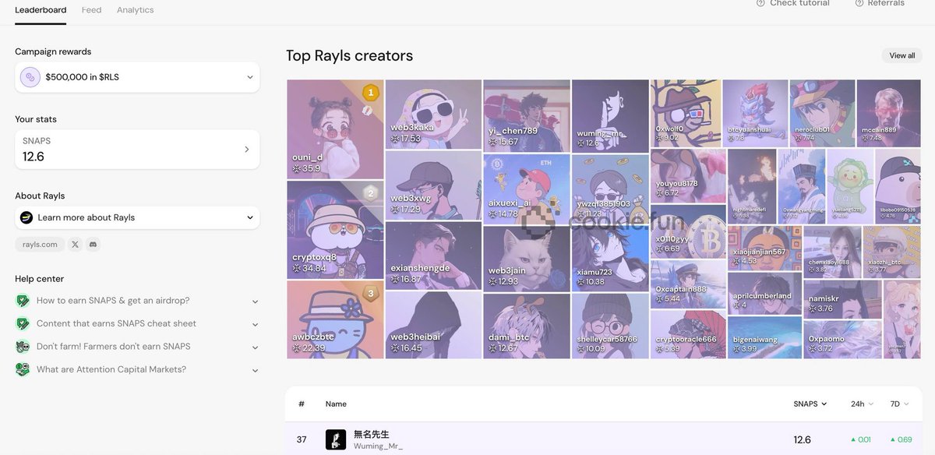This screenshot has width=935, height=455.
Task: Click the Wuming_Mr_ avatar in the table
Action: (x=336, y=439)
